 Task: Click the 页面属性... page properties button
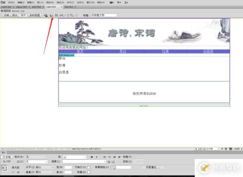[153, 168]
